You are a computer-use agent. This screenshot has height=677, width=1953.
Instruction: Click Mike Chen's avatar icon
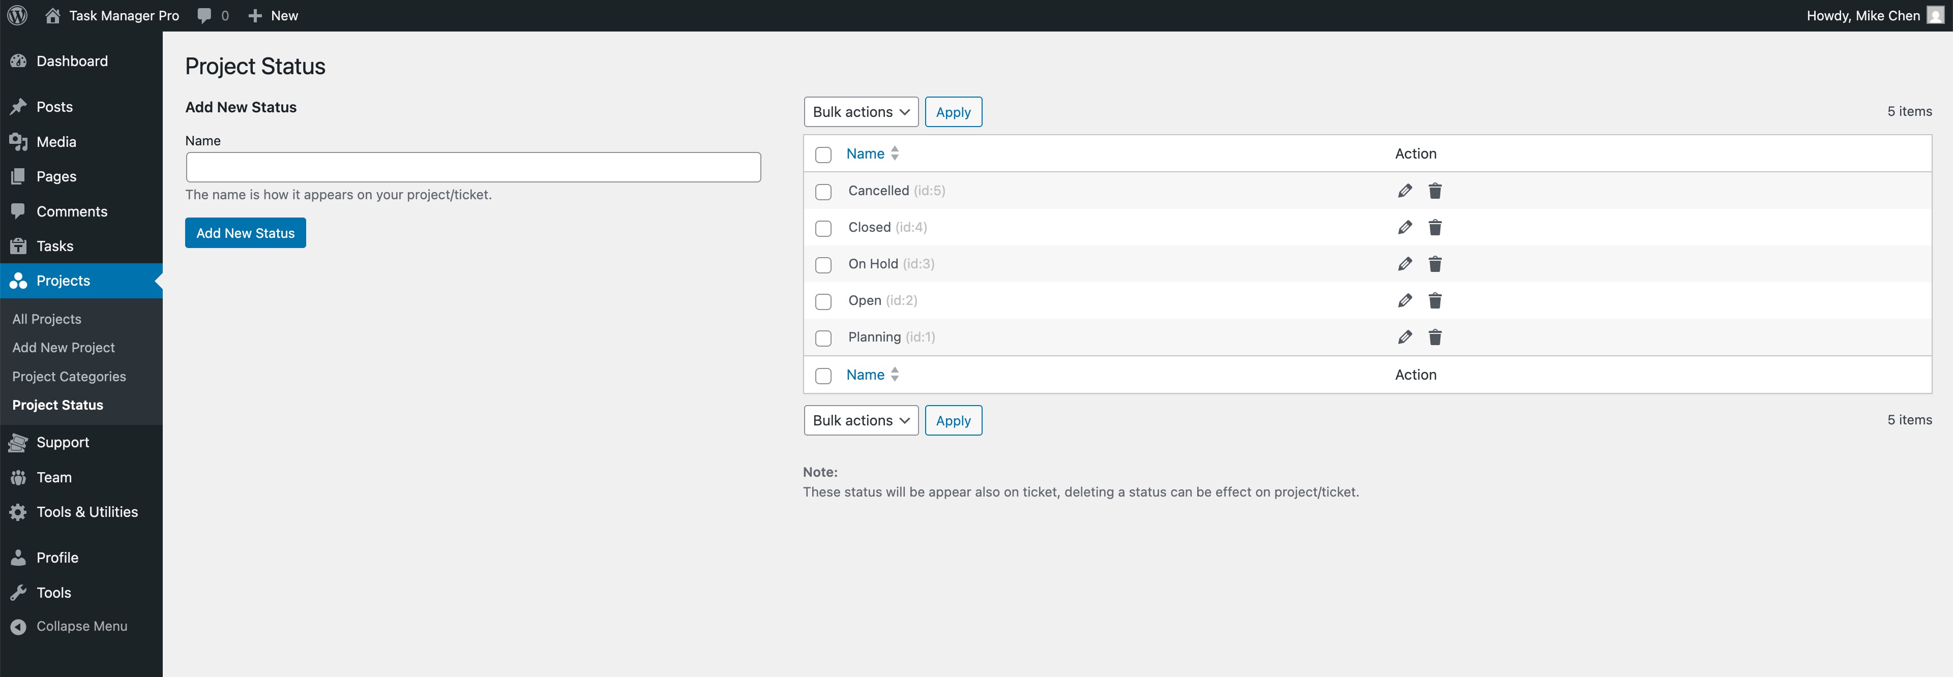(1936, 15)
